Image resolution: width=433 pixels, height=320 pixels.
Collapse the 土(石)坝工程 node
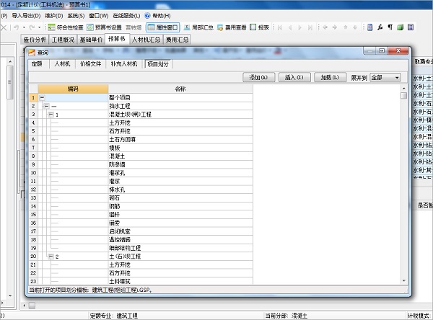point(50,256)
